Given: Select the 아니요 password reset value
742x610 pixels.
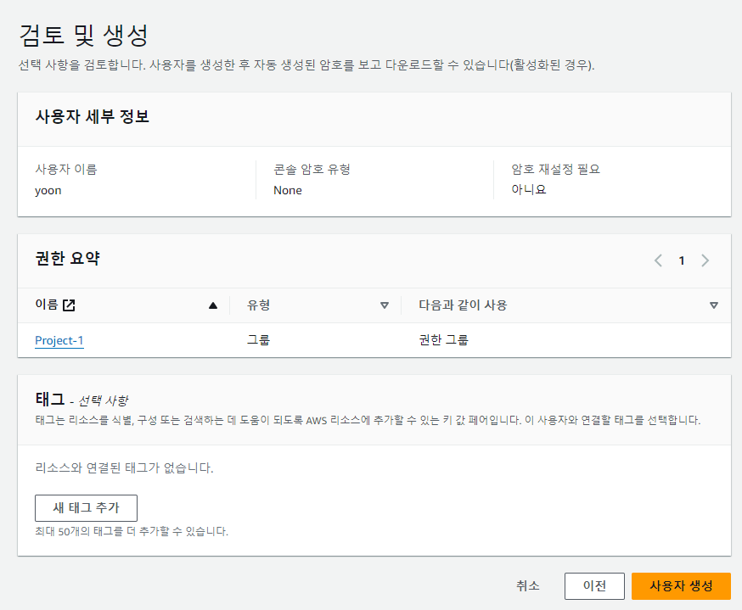Looking at the screenshot, I should click(x=529, y=190).
